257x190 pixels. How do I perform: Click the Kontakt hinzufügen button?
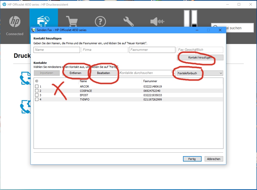200,57
